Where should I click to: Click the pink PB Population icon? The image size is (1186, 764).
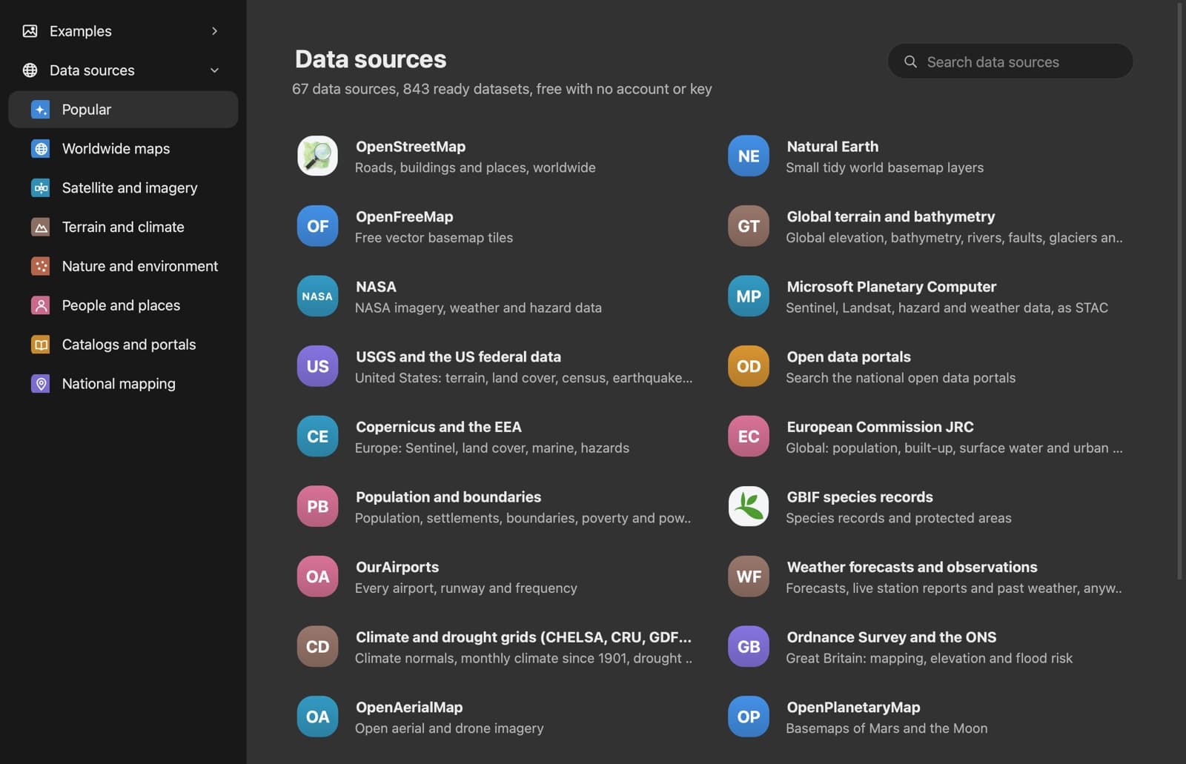pos(317,506)
